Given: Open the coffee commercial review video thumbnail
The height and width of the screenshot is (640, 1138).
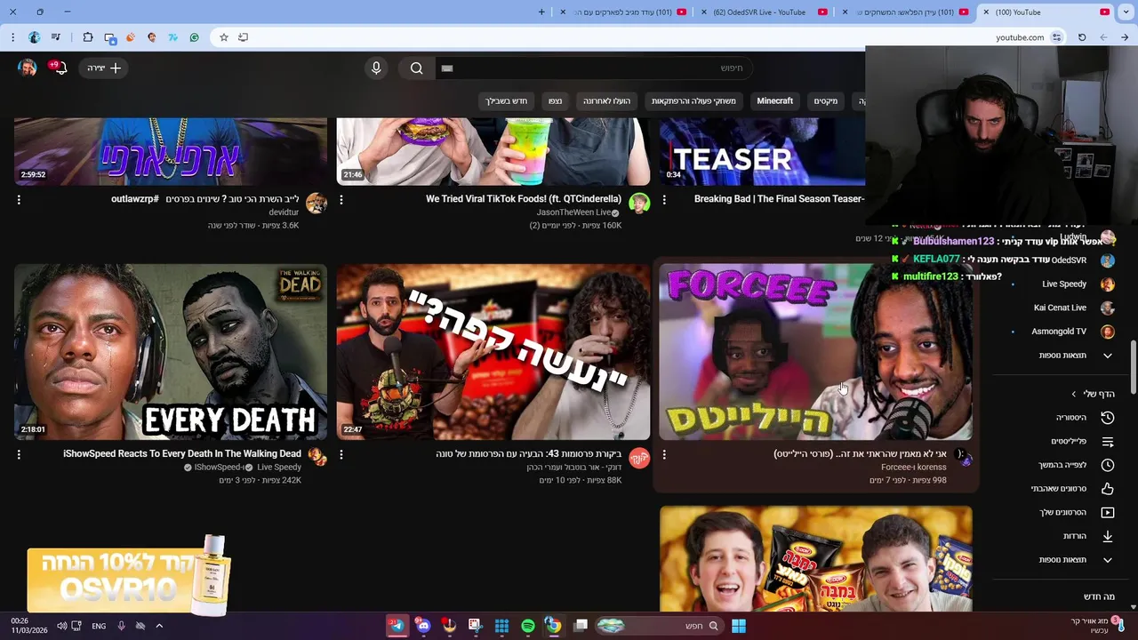Looking at the screenshot, I should [x=493, y=351].
